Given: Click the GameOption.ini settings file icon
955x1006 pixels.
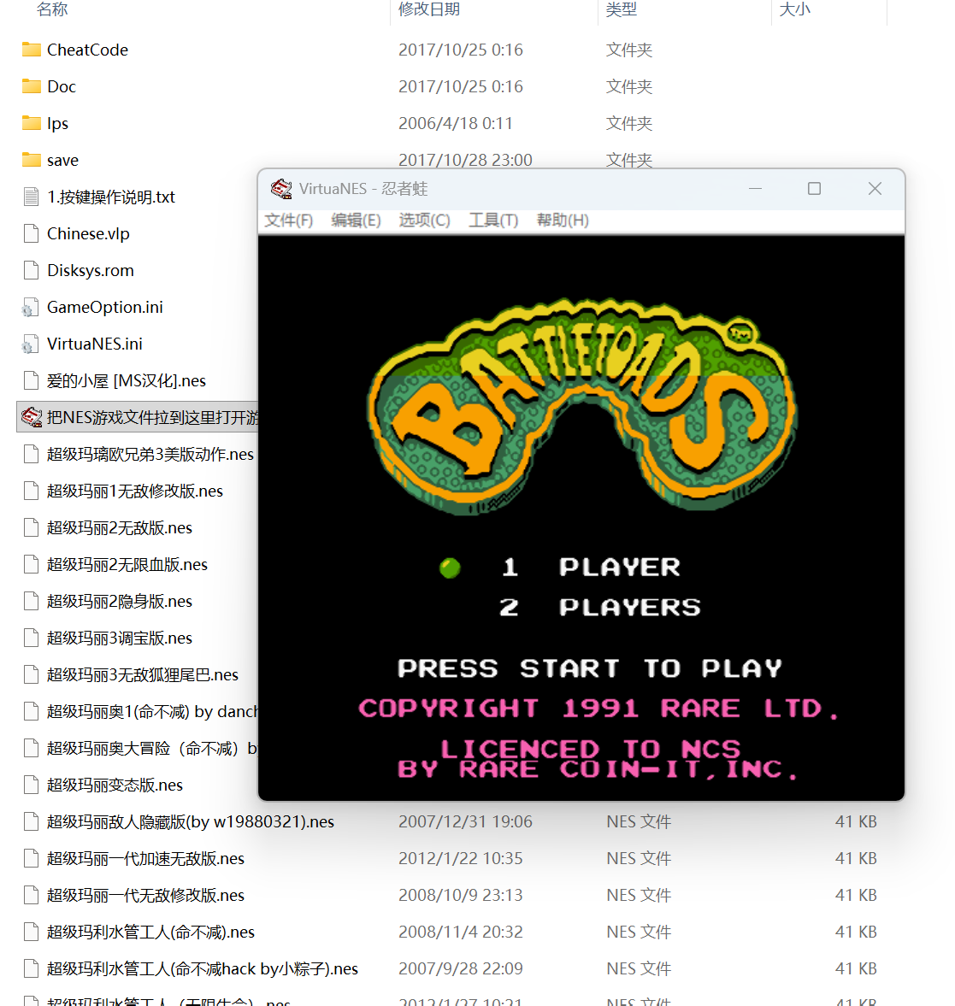Looking at the screenshot, I should (30, 308).
